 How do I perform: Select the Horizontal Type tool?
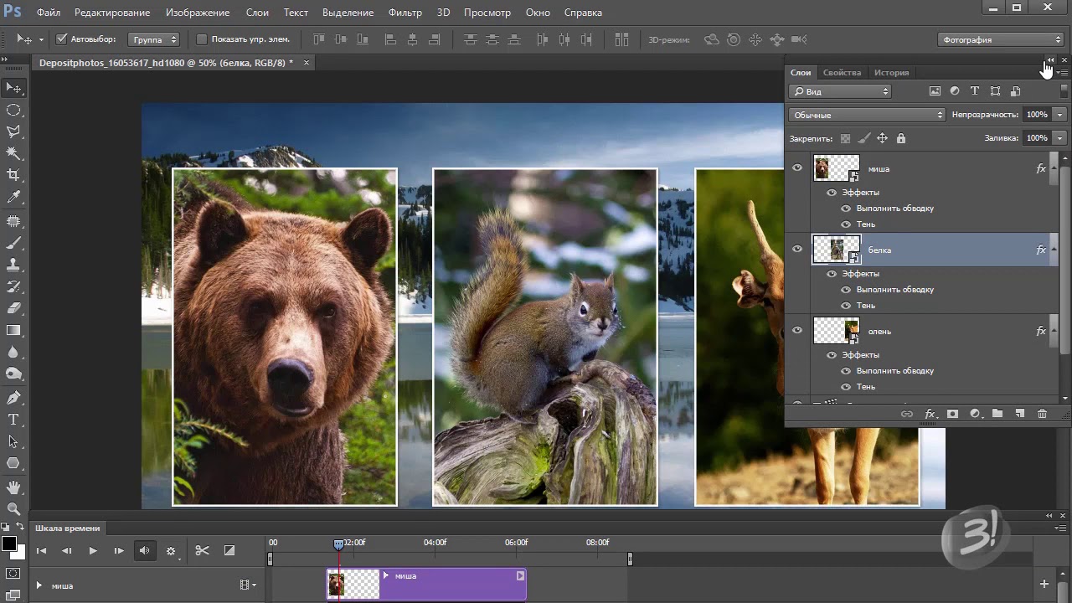click(x=13, y=420)
